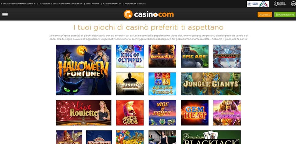Open the Jungle Giants banner tile
The image size is (296, 144).
211,84
